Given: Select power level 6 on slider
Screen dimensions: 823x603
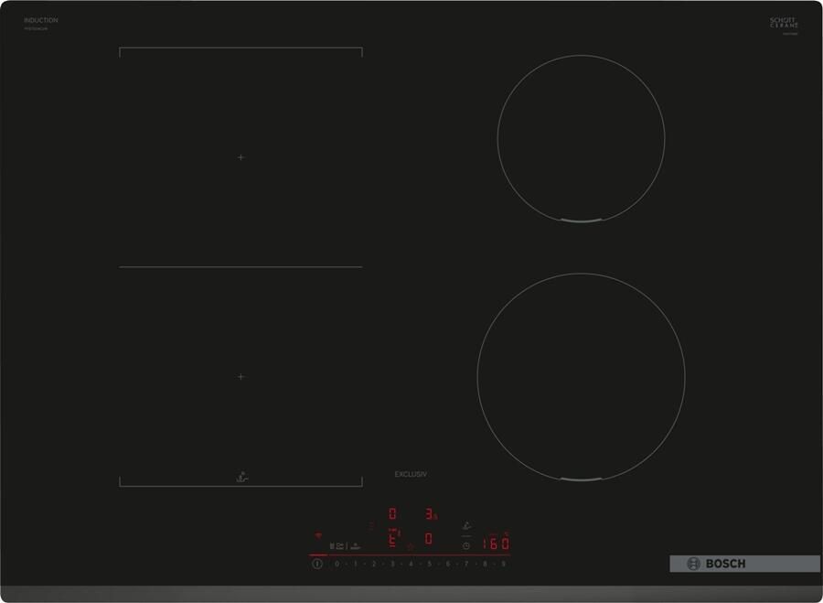Looking at the screenshot, I should (x=448, y=564).
